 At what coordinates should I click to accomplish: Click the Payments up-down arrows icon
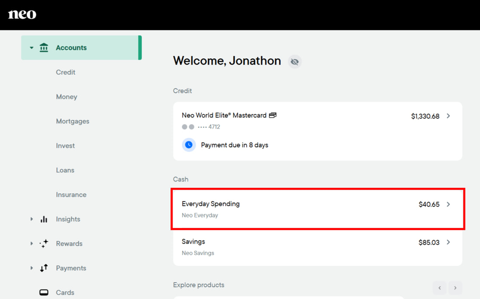tap(44, 268)
